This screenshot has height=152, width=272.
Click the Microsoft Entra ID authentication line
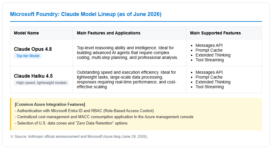84,111
